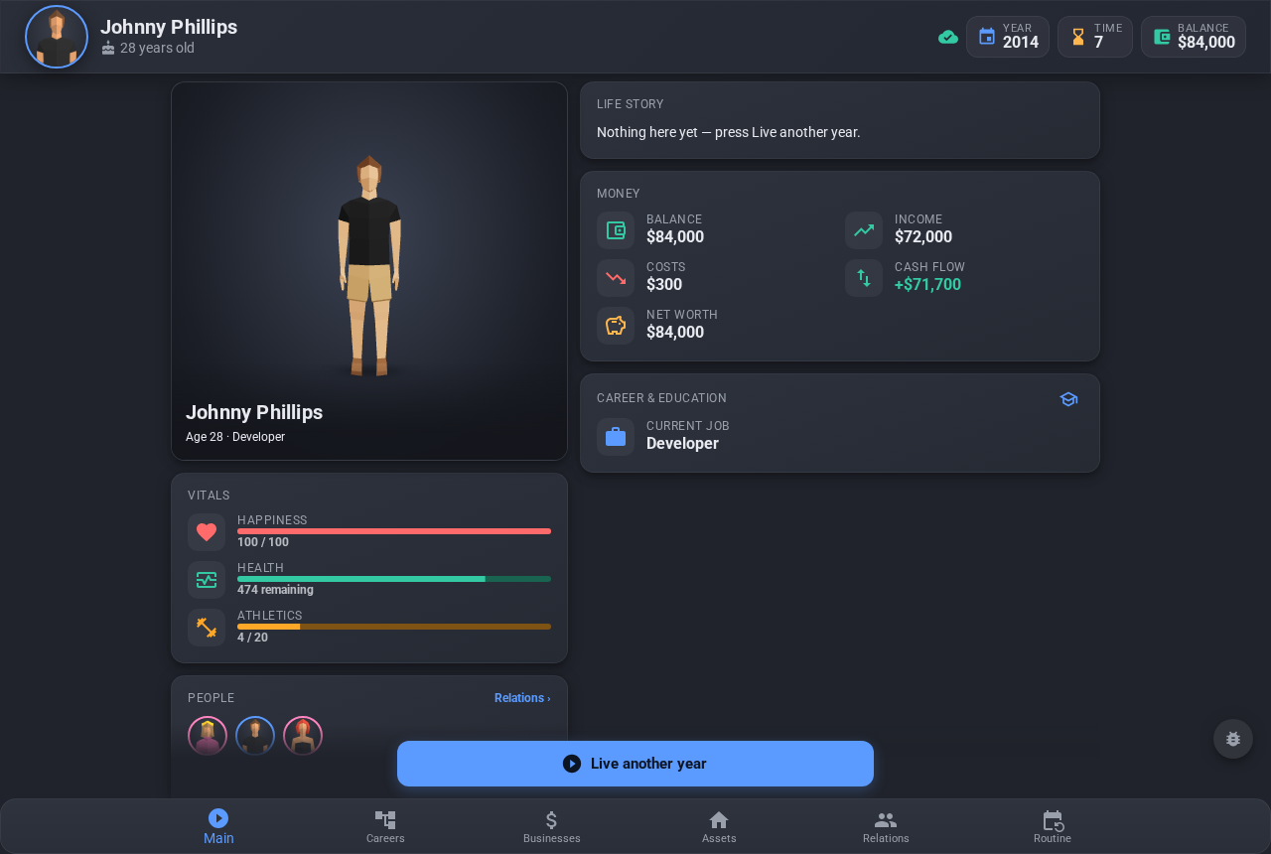
Task: Click the Balance wallet icon in Money
Action: (x=616, y=230)
